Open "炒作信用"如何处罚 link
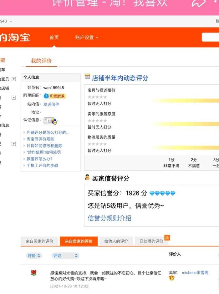Viewport: 219px width, 294px height. 43,152
